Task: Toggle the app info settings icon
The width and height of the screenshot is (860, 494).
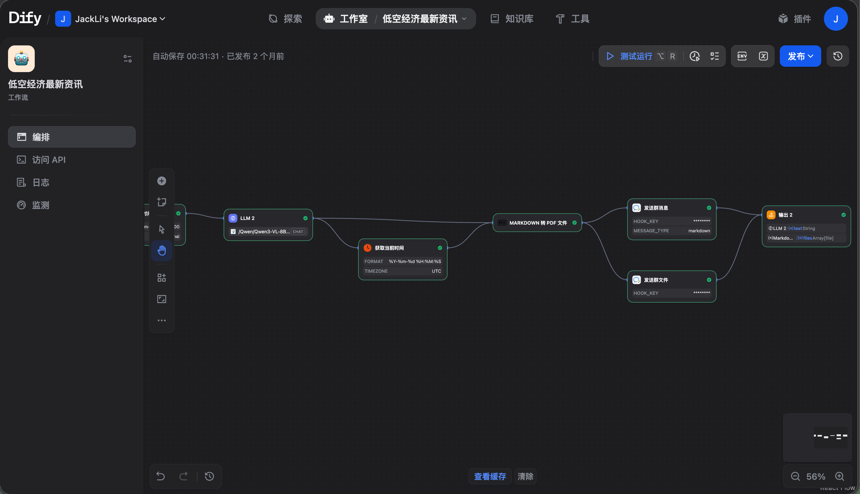Action: pyautogui.click(x=127, y=59)
